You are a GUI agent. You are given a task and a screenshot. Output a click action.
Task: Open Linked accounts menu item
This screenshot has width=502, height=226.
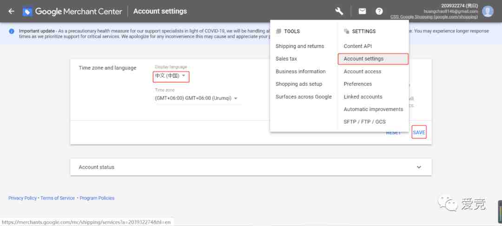click(363, 97)
